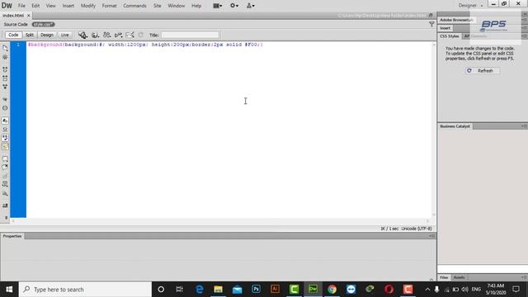Open the Designer workspace switcher
The width and height of the screenshot is (528, 297).
(x=470, y=6)
